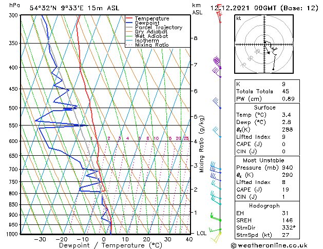Click the hodograph "kt" unit label

click(x=238, y=18)
